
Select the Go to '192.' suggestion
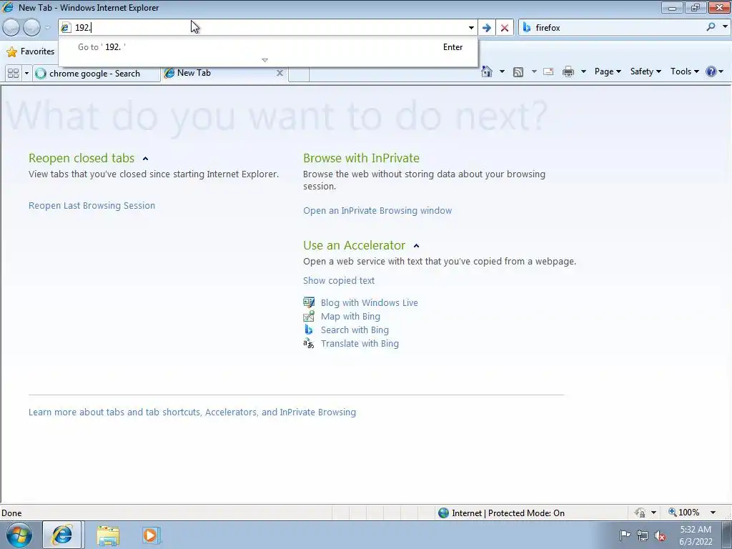click(x=269, y=46)
